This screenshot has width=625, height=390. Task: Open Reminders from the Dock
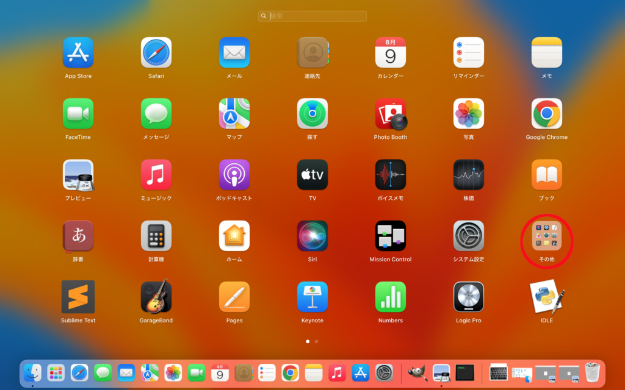(x=267, y=373)
